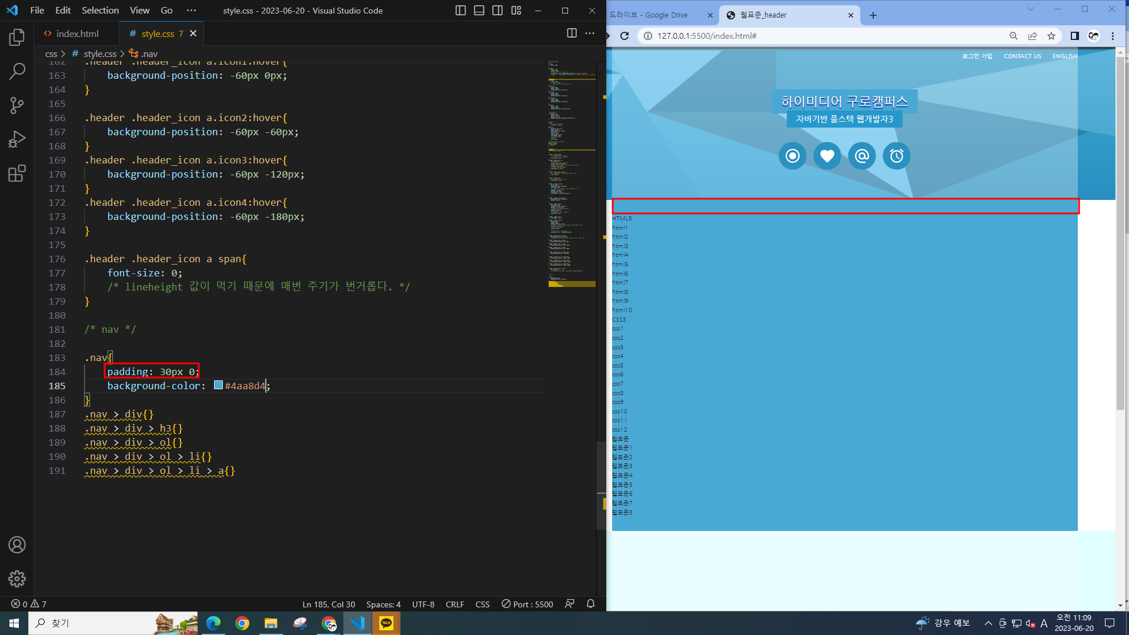Open the Search view icon
1129x635 pixels.
point(17,72)
